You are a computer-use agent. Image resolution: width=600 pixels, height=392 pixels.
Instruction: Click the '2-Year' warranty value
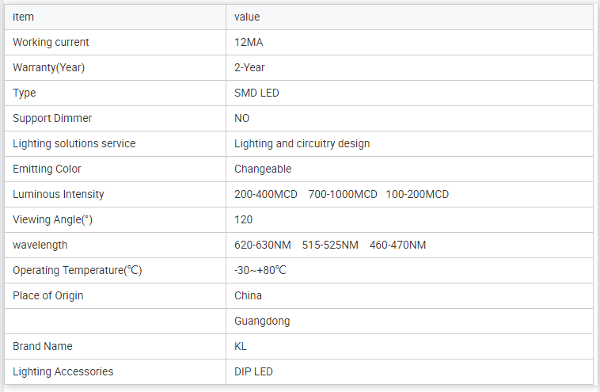point(249,67)
